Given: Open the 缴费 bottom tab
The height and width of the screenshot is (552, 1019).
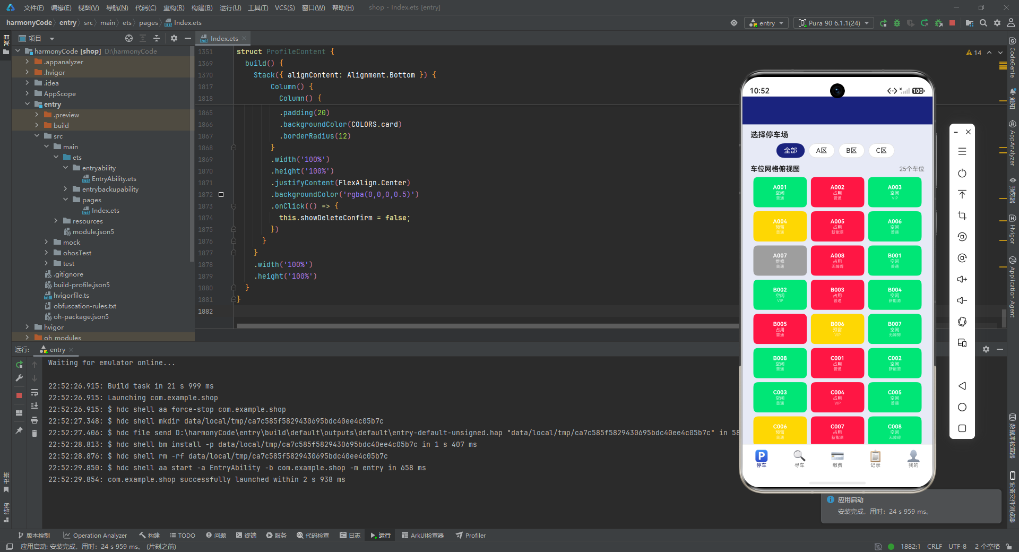Looking at the screenshot, I should 837,459.
